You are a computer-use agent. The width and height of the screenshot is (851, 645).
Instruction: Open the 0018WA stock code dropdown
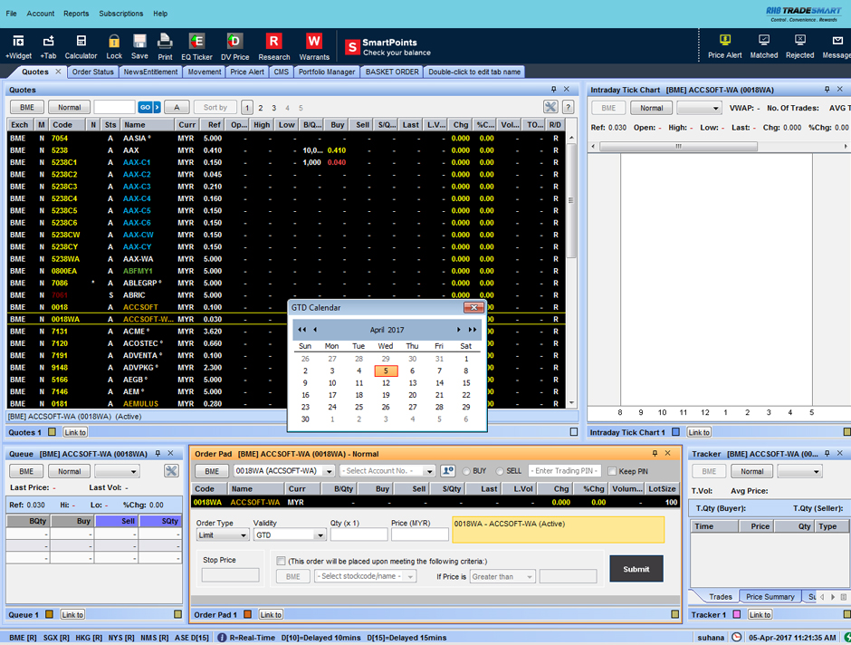pyautogui.click(x=284, y=471)
